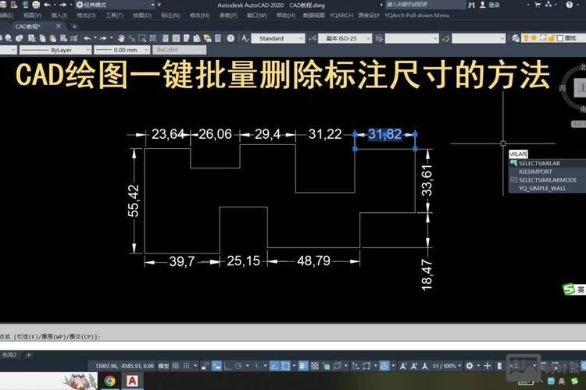Click the realtime zoom icon
This screenshot has width=586, height=390.
131,38
